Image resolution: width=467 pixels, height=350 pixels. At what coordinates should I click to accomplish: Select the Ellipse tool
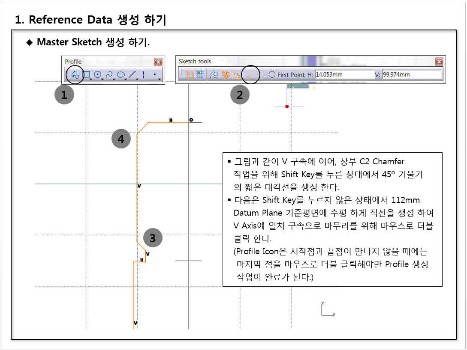[121, 74]
